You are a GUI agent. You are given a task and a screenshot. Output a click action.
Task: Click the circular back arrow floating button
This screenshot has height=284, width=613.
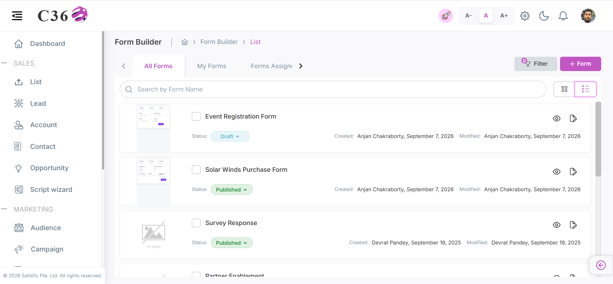pos(601,265)
